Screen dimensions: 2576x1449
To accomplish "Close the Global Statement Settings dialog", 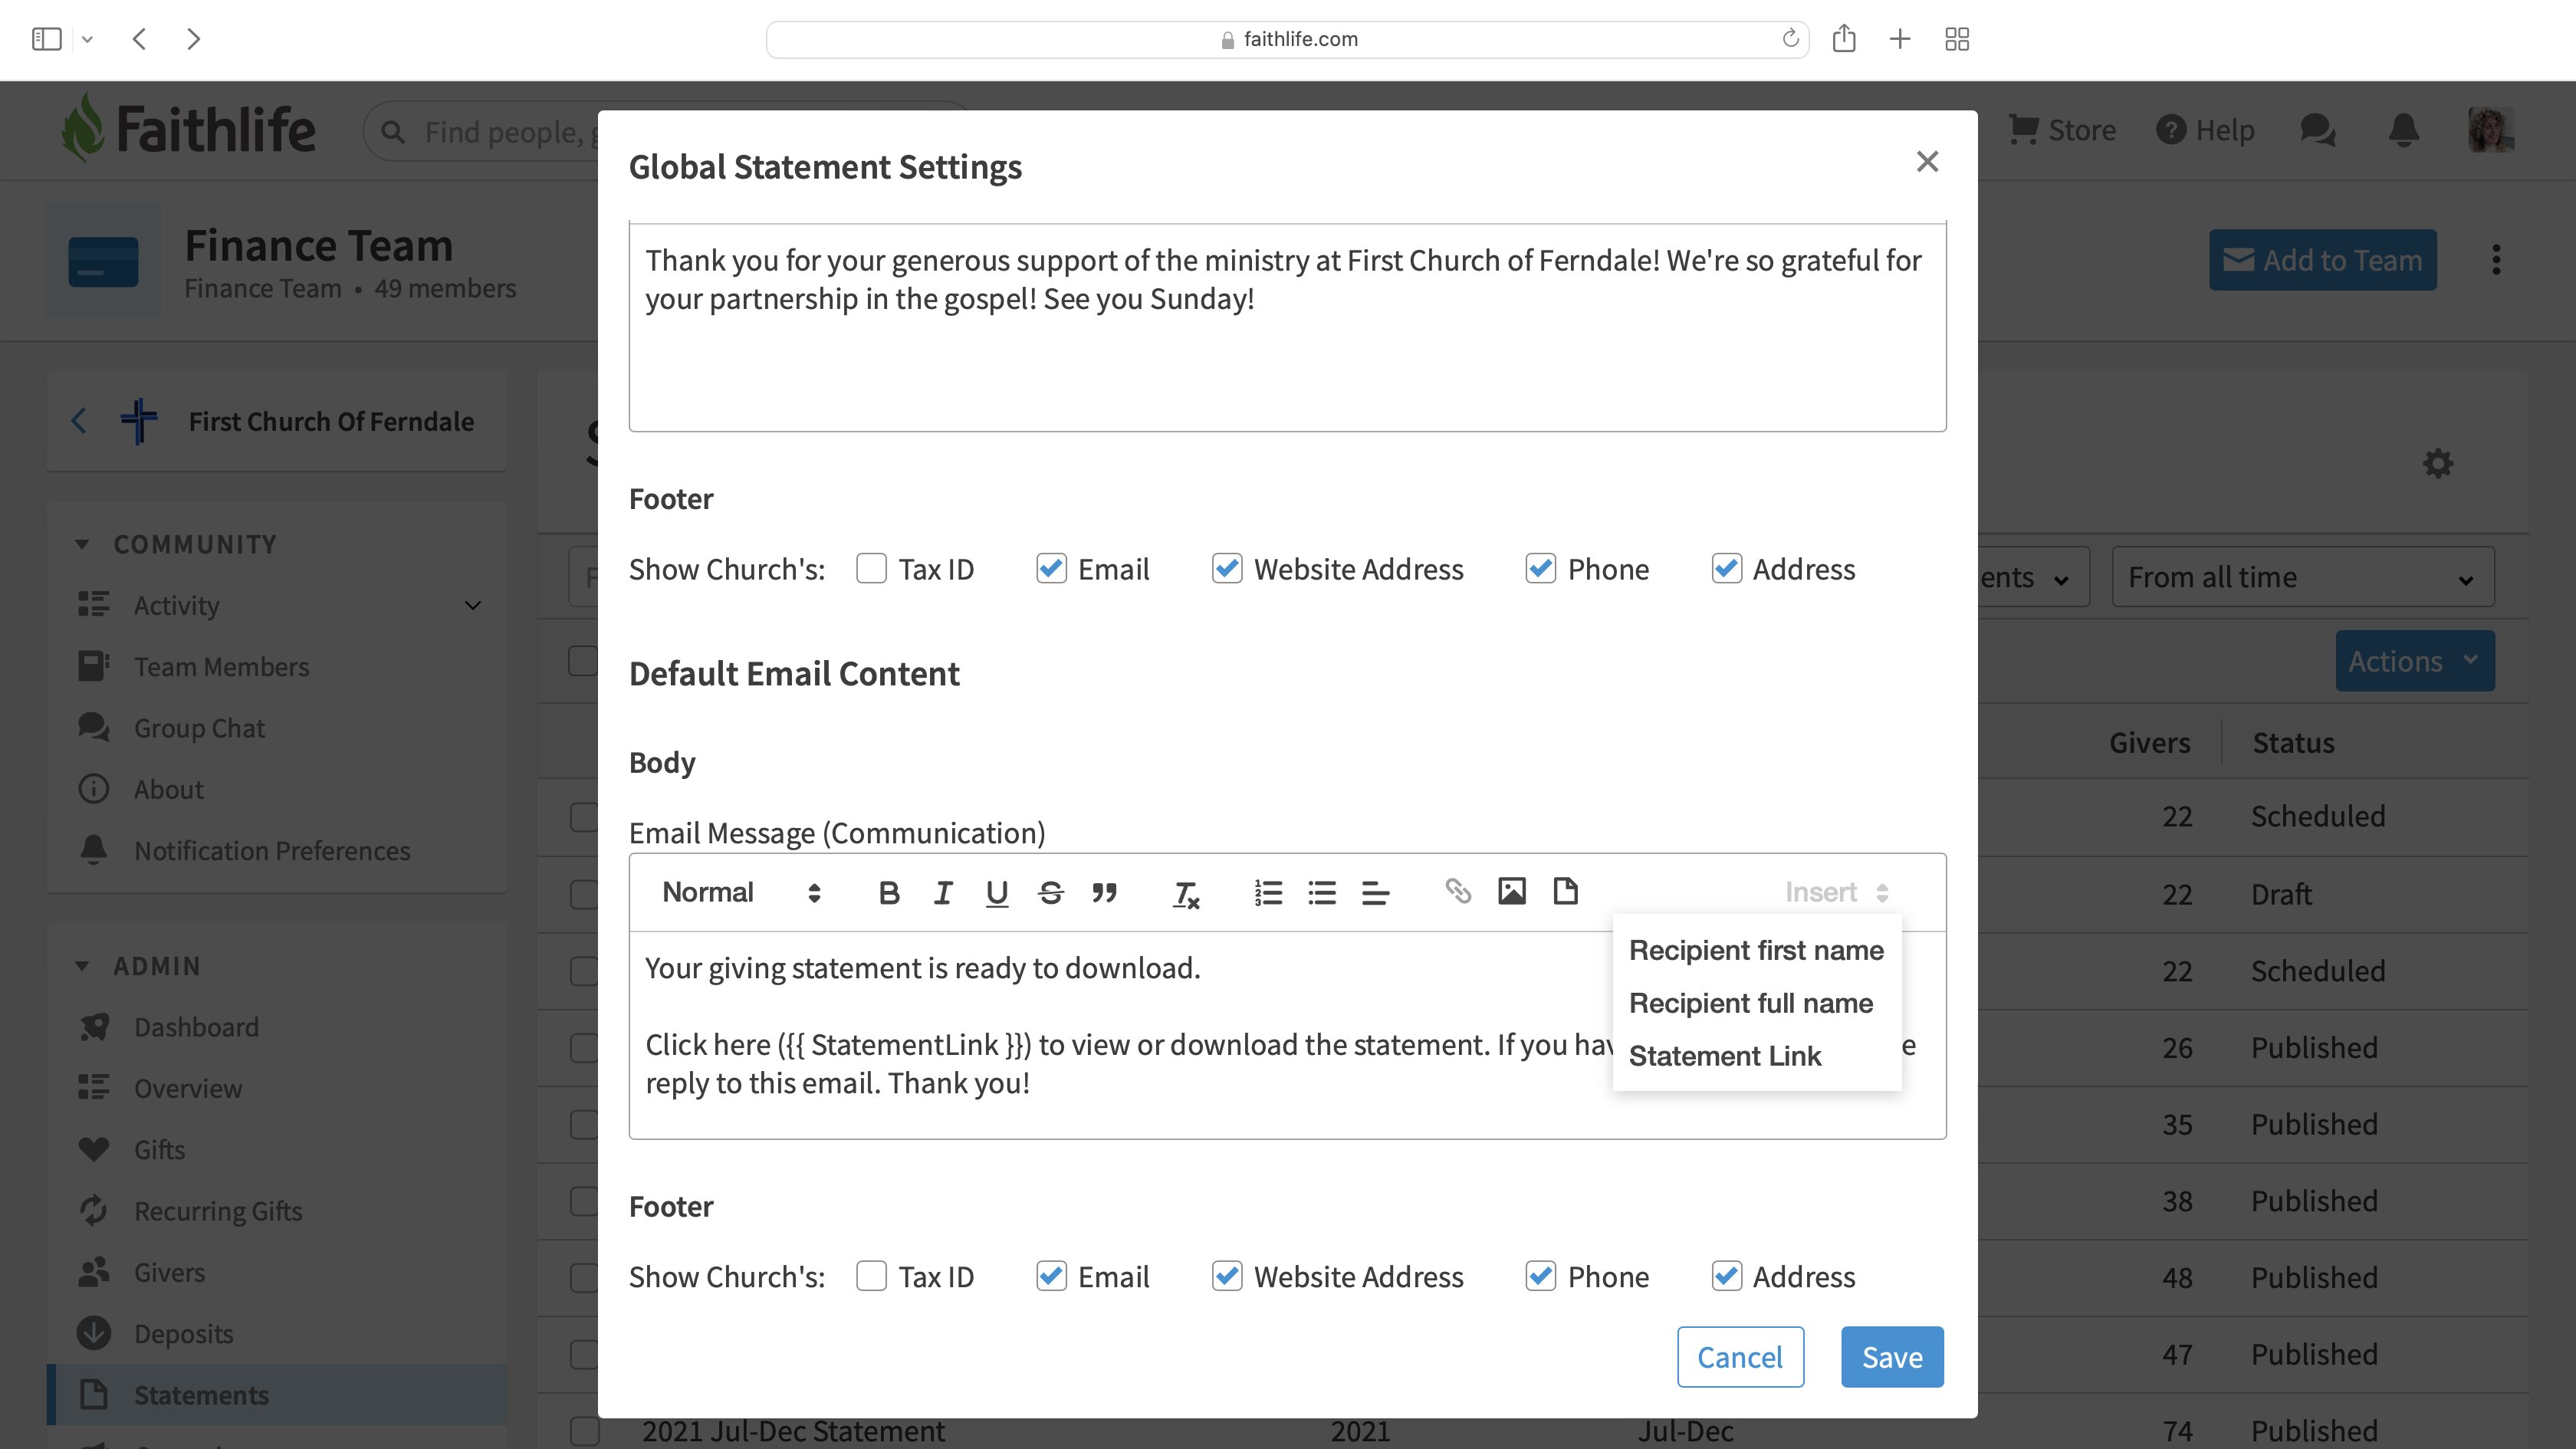I will 1927,162.
